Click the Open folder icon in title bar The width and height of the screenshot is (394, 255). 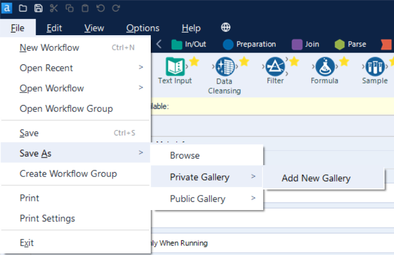(x=23, y=8)
